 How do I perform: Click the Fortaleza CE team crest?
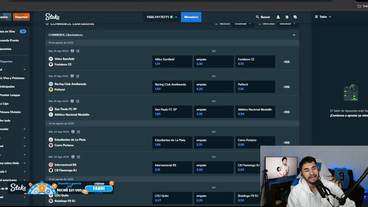51,64
